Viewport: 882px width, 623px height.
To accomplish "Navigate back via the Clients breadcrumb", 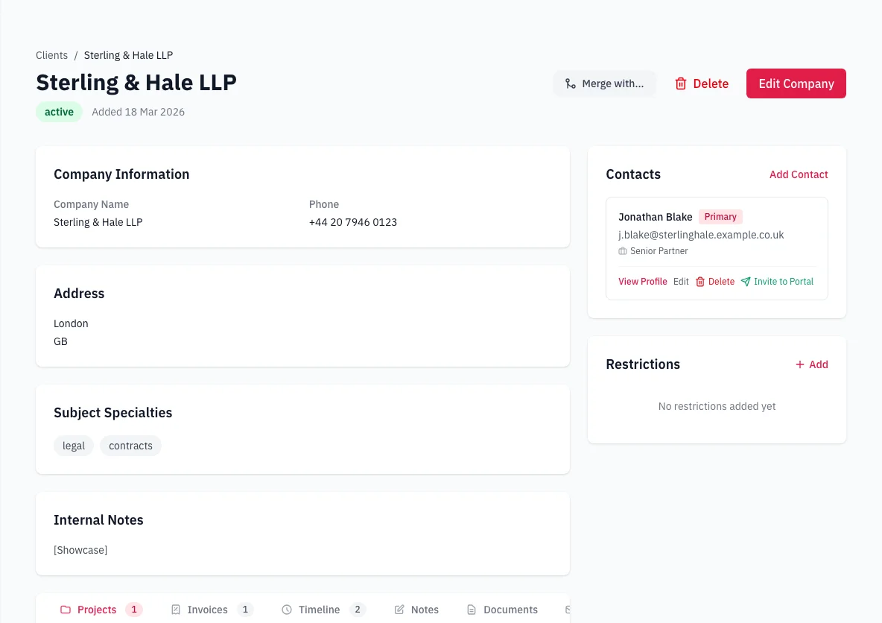I will coord(51,55).
